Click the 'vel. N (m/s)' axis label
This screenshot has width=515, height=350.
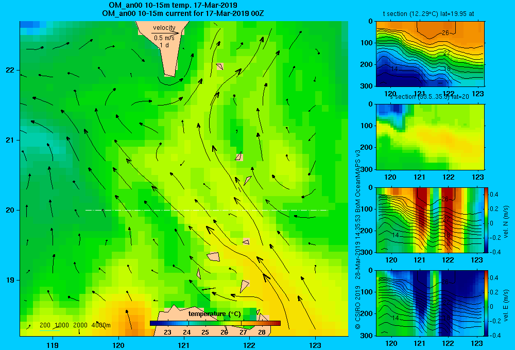(506, 222)
